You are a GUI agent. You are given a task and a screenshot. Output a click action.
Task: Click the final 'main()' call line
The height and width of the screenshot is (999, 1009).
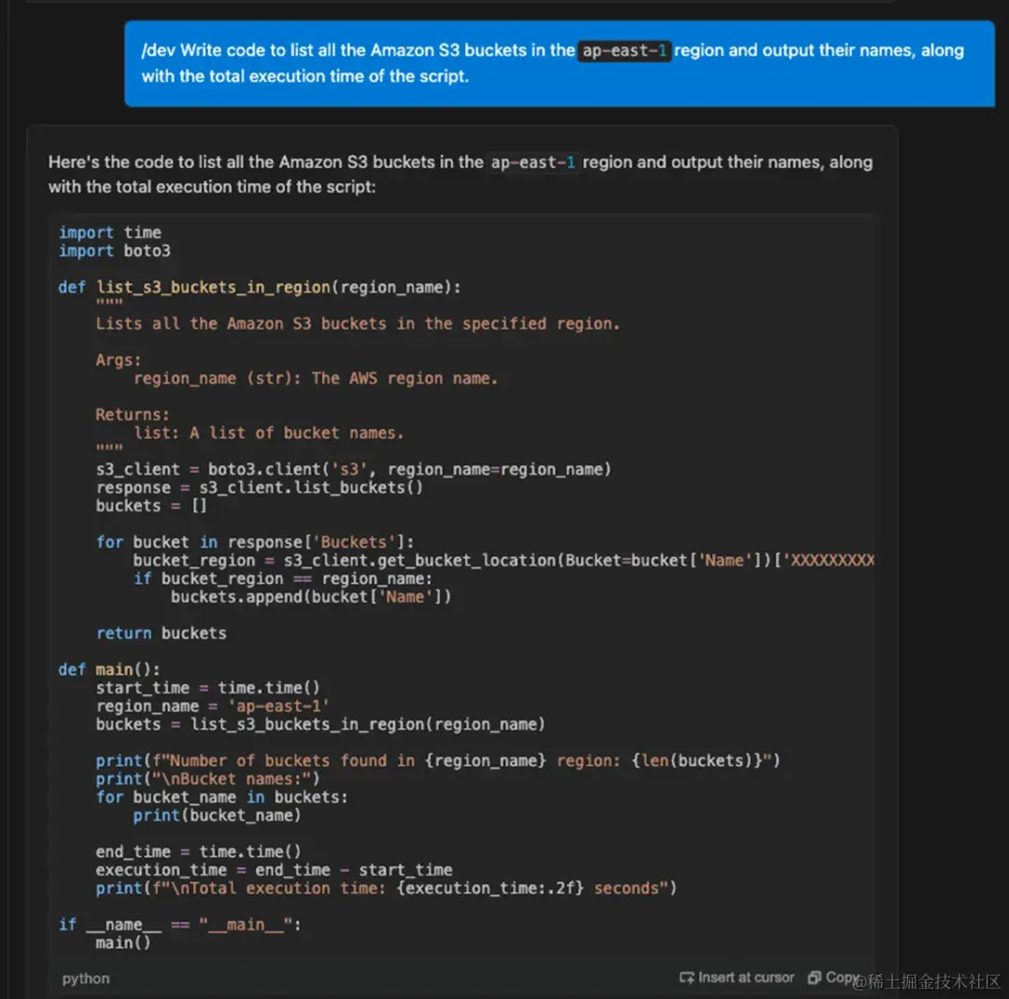(123, 943)
